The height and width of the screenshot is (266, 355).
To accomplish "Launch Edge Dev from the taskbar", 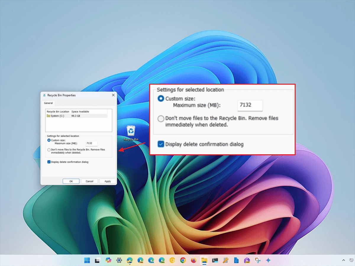I will (162, 260).
